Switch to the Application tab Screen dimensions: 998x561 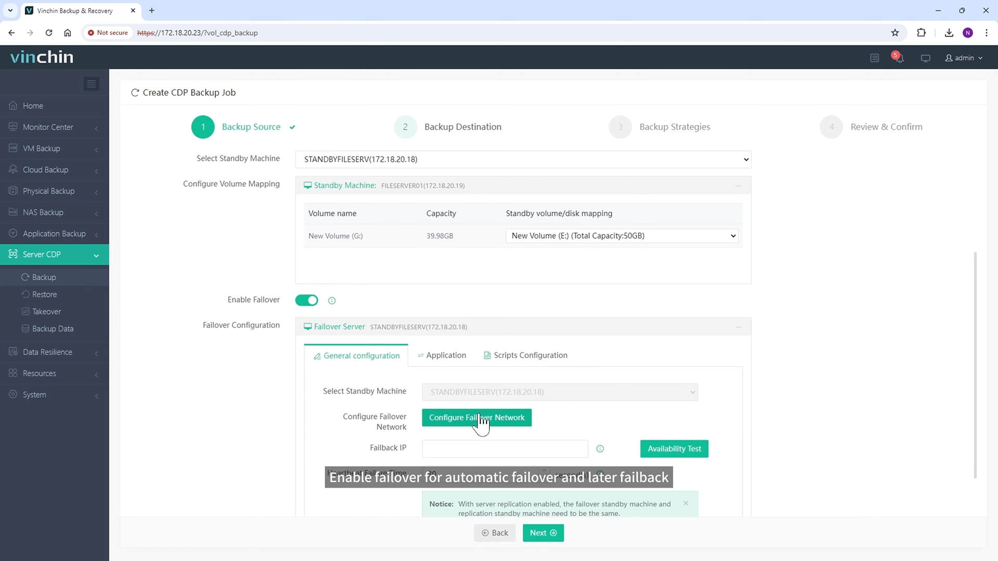(x=446, y=355)
